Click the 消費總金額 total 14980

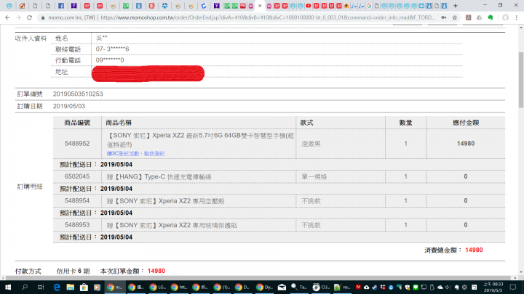coord(474,250)
